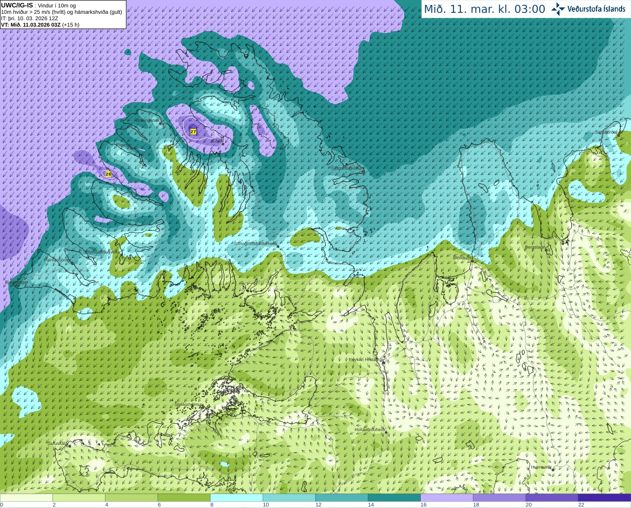Click the 'UWC/IG-IS' model title
Image resolution: width=631 pixels, height=508 pixels.
pyautogui.click(x=17, y=5)
